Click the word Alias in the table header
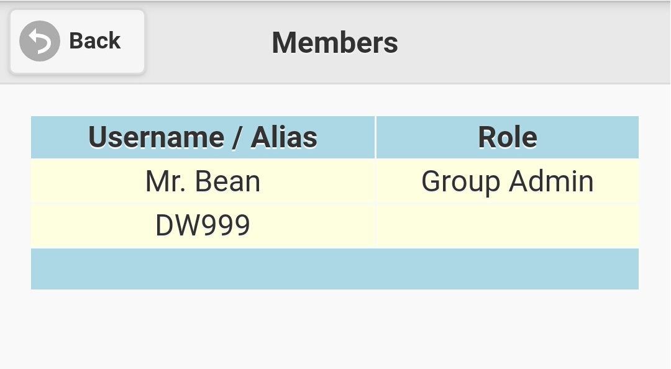 pos(284,137)
